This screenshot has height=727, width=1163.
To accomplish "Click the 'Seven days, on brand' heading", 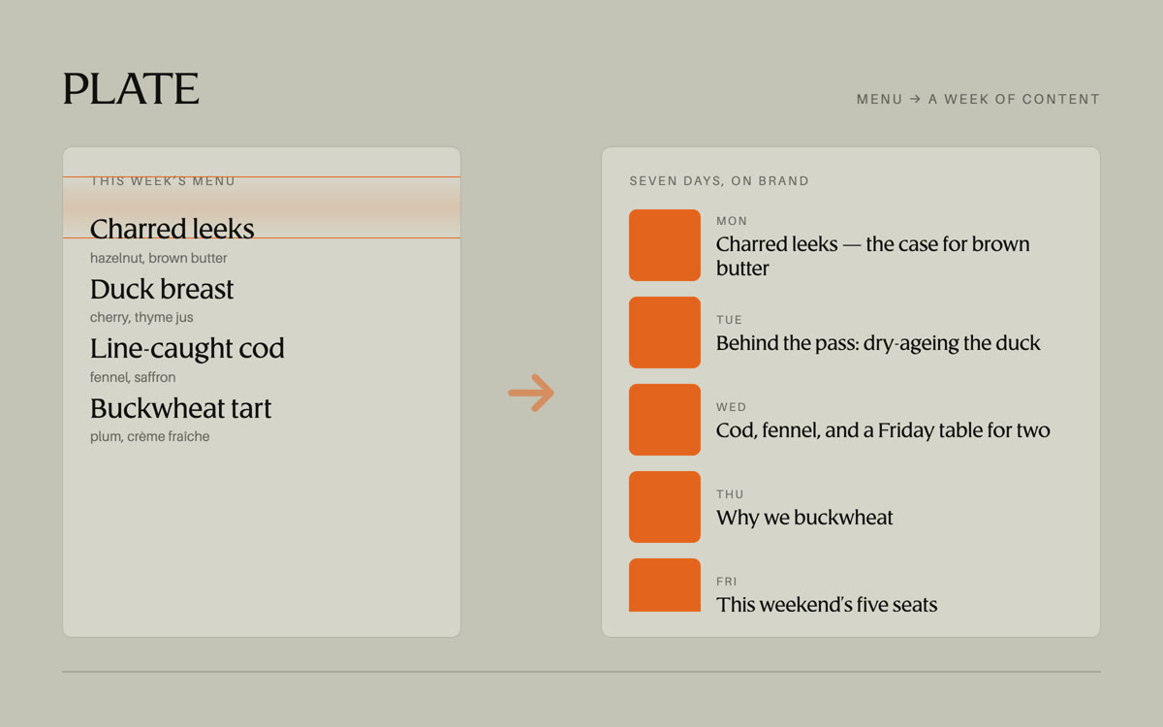I will pos(719,181).
